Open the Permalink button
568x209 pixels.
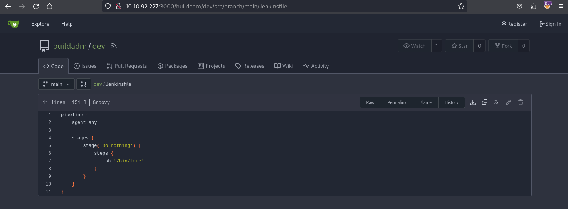coord(397,102)
